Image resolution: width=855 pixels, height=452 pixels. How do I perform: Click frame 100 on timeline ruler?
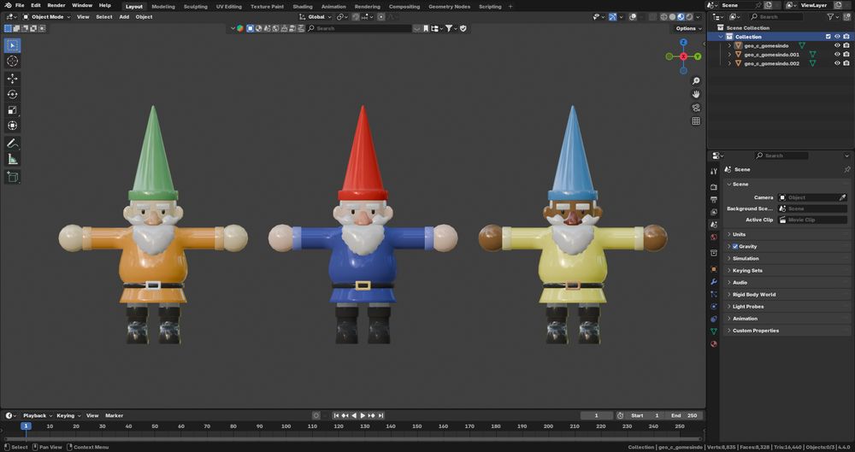click(286, 426)
